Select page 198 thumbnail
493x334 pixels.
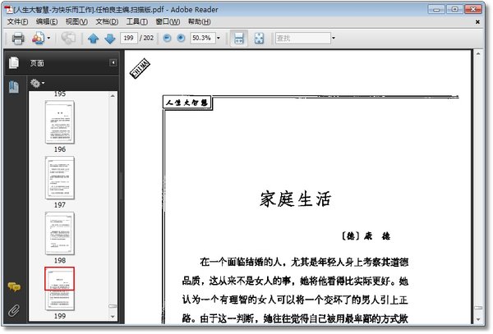[x=60, y=233]
